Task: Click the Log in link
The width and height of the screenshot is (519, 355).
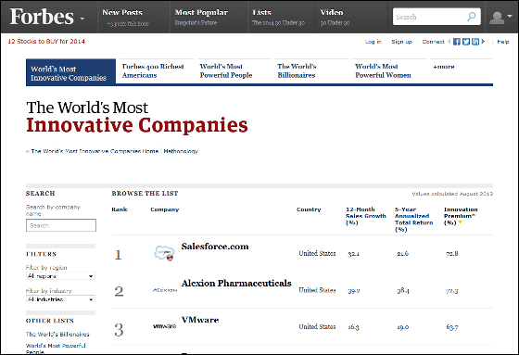Action: pyautogui.click(x=373, y=42)
